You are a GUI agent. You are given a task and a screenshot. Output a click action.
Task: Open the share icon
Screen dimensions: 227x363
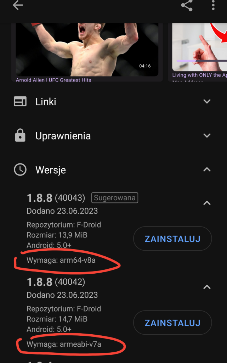click(x=187, y=5)
